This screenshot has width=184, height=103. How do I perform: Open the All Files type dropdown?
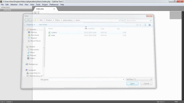pos(139,79)
